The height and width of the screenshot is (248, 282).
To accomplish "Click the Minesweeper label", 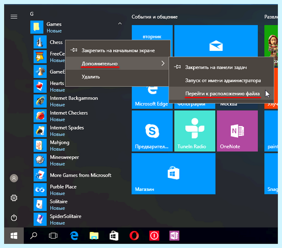I will (64, 157).
